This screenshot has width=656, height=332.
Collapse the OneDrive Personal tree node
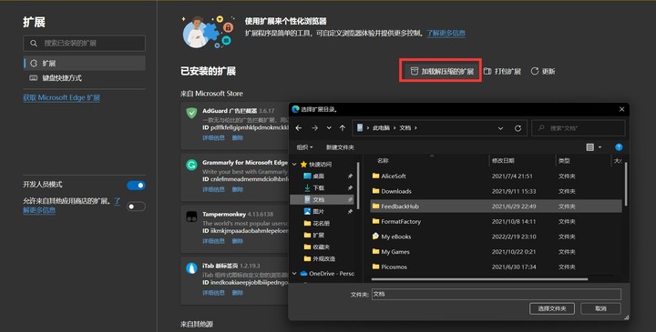pos(294,274)
